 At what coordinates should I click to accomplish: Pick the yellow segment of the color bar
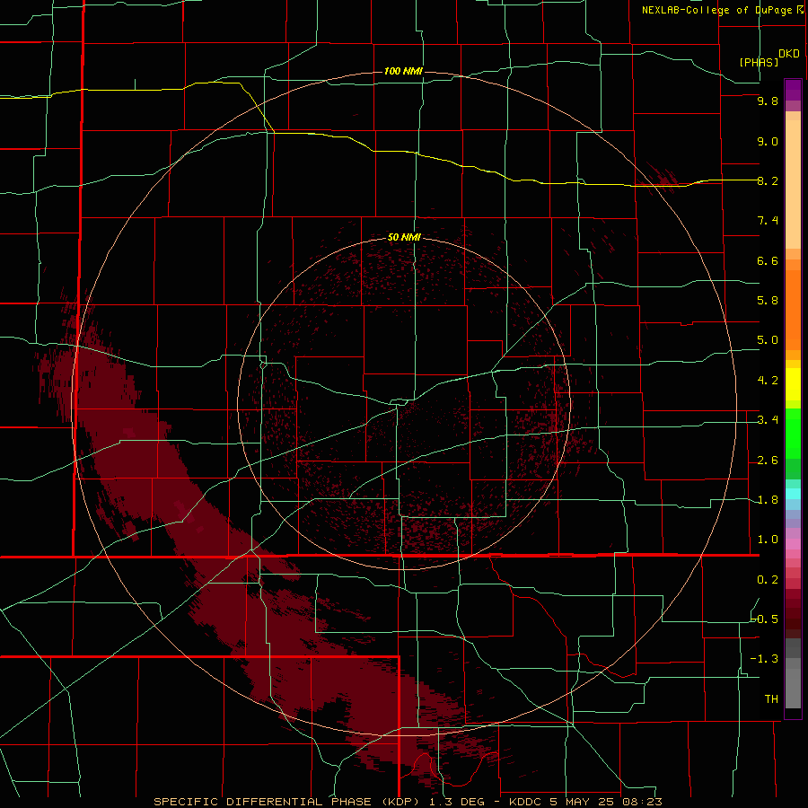click(x=793, y=384)
